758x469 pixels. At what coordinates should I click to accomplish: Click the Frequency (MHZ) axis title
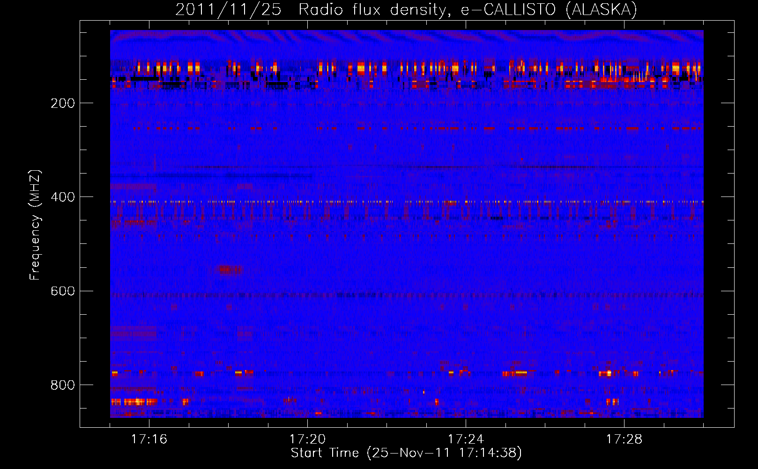[35, 225]
